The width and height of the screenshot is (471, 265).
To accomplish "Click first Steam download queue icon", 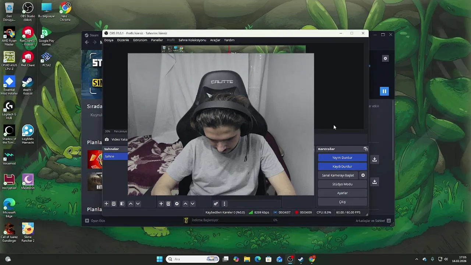I will coord(375,159).
